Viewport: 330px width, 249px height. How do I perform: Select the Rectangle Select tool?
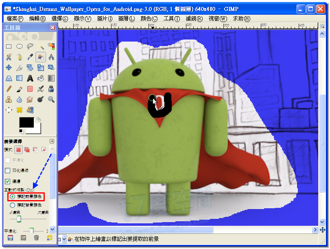pyautogui.click(x=9, y=46)
